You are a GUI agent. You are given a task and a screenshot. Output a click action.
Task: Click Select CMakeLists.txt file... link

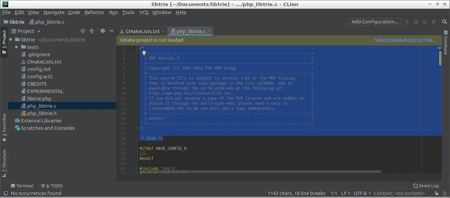click(x=405, y=40)
